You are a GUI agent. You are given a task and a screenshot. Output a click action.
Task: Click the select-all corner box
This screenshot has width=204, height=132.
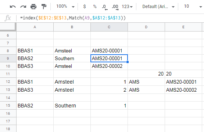tap(8, 27)
